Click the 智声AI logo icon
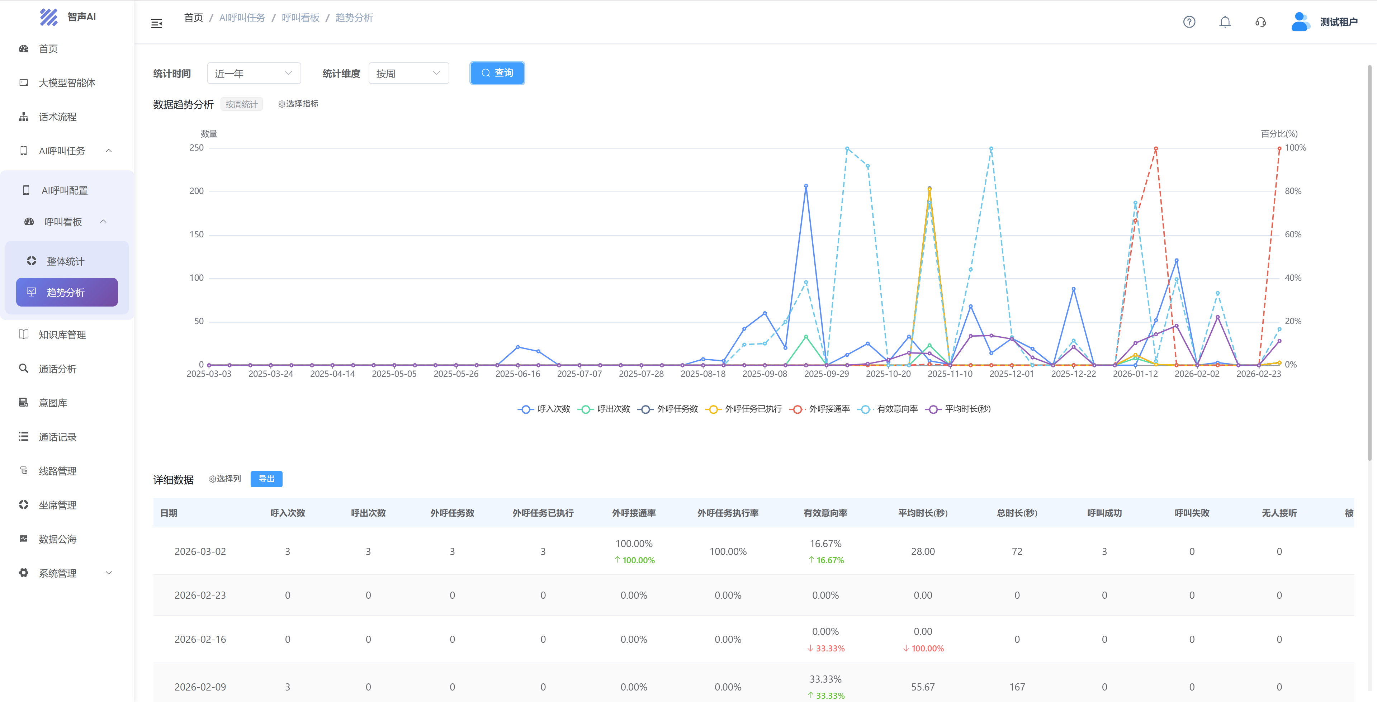This screenshot has height=702, width=1377. coord(49,17)
